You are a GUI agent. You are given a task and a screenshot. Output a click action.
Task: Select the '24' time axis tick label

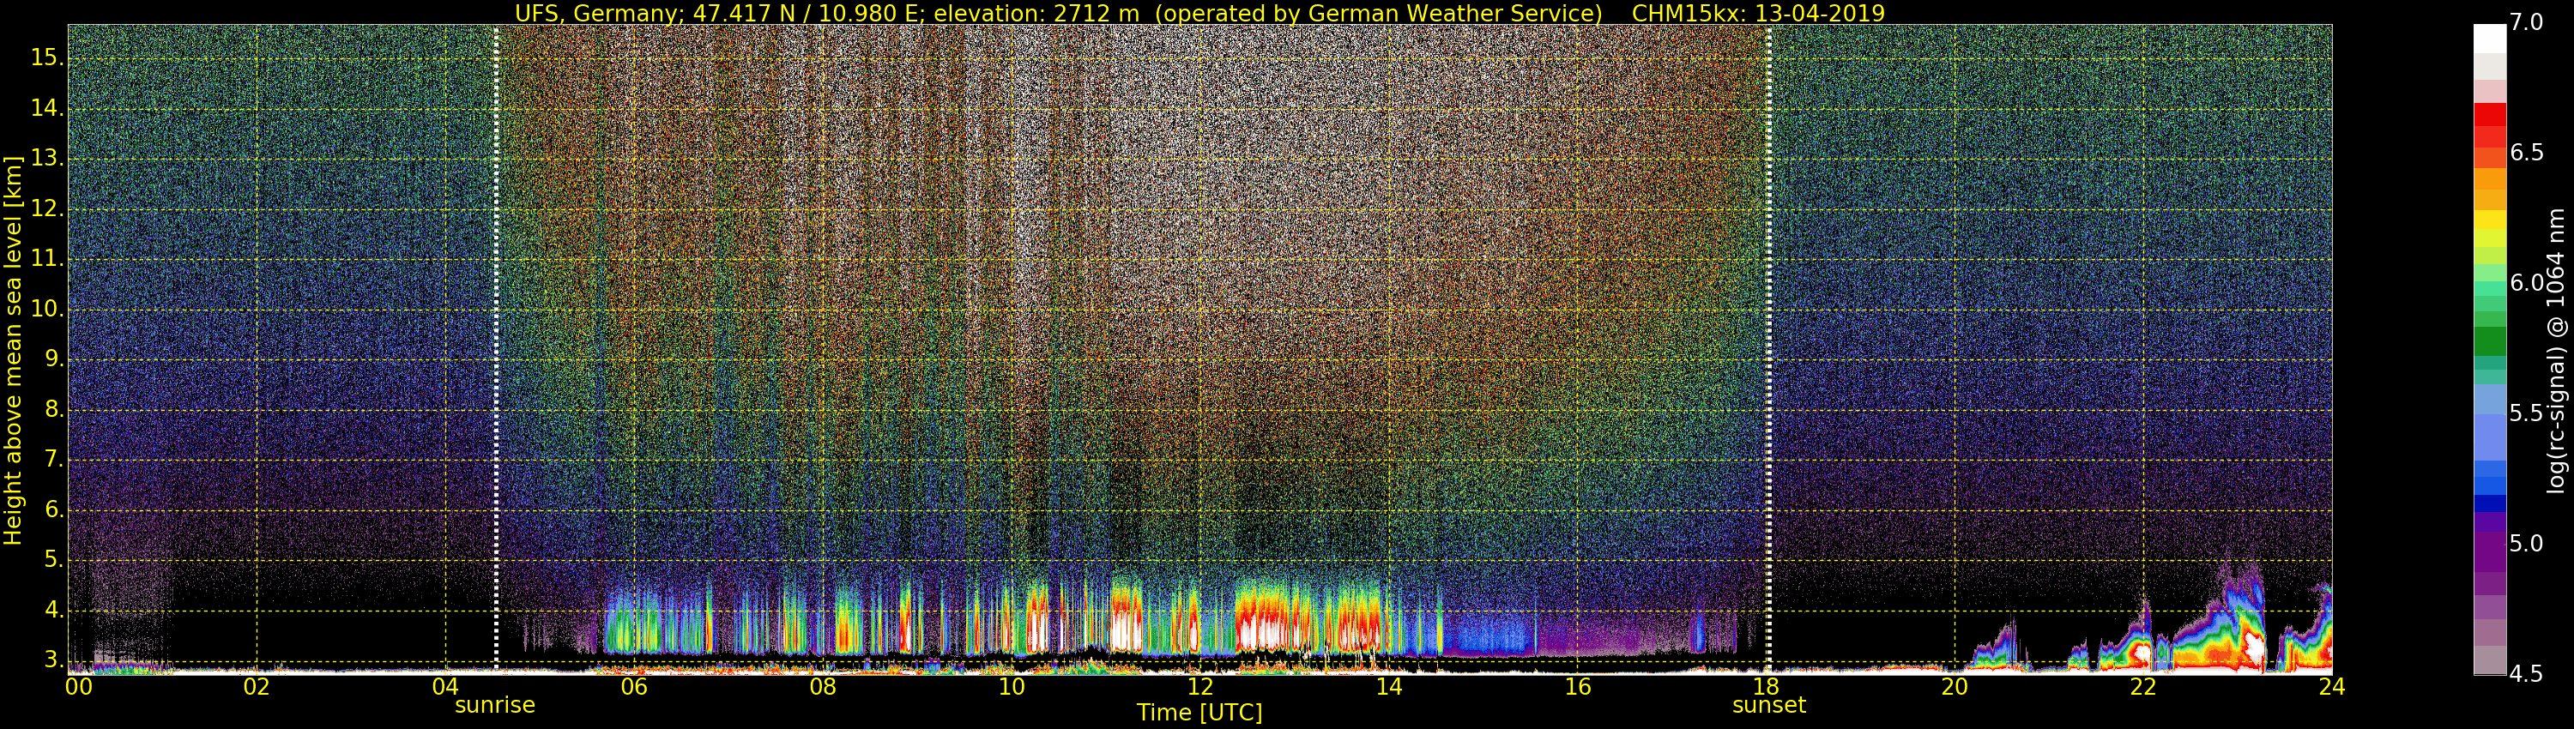(x=2331, y=686)
